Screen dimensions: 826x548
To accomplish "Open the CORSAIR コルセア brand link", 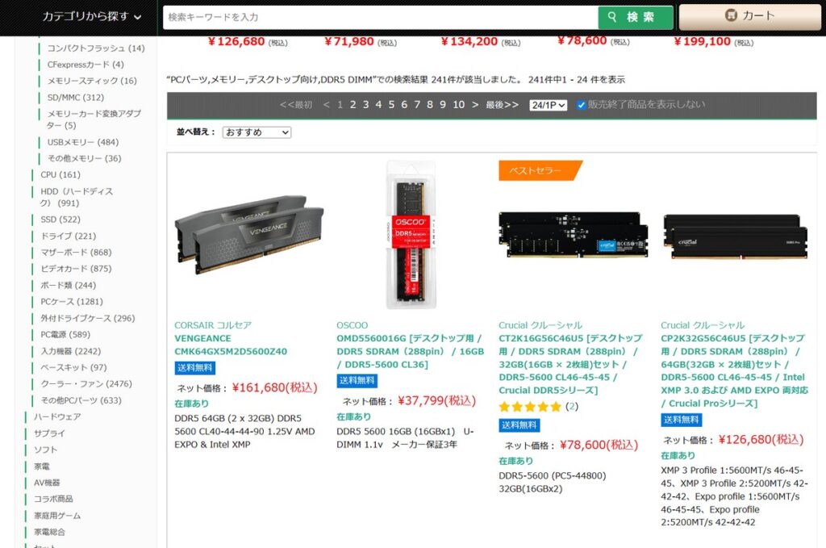I will point(213,325).
